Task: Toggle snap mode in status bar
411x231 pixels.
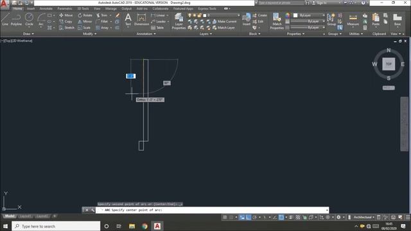Action: pyautogui.click(x=231, y=217)
